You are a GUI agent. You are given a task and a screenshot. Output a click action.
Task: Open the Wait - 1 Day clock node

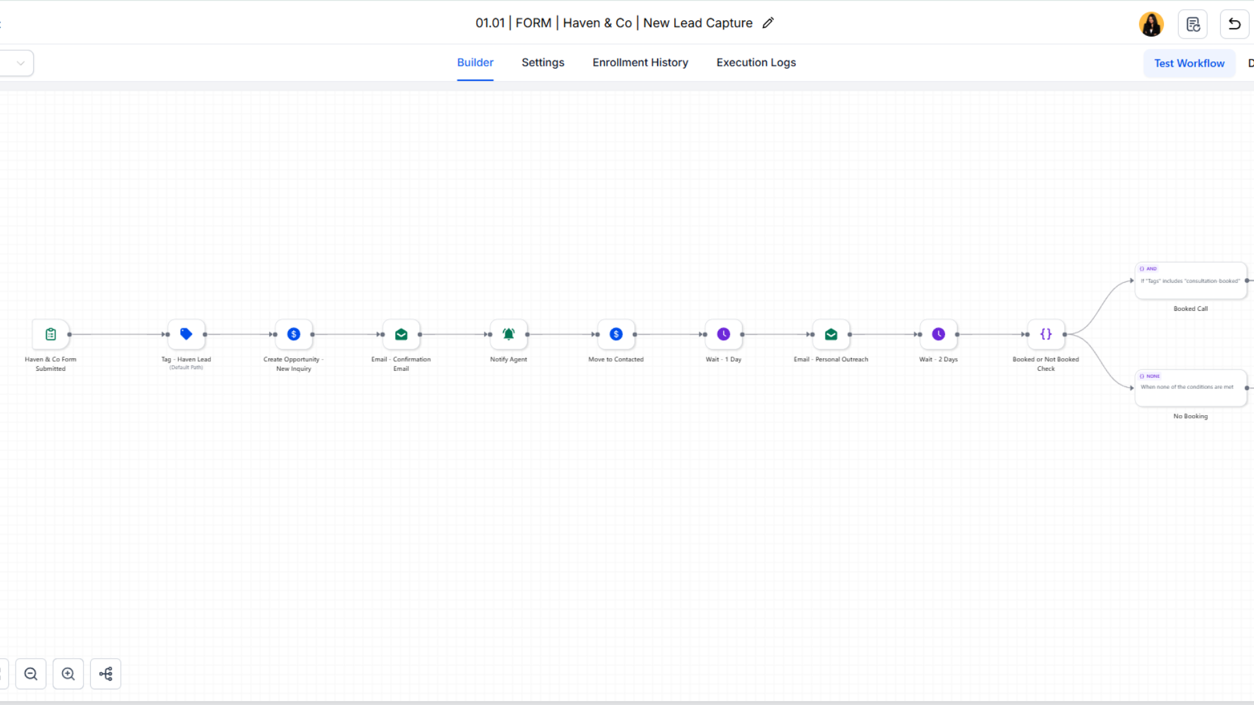(x=724, y=334)
